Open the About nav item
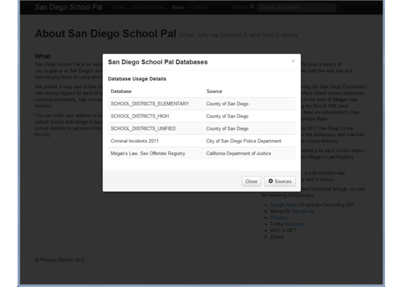 coord(177,7)
